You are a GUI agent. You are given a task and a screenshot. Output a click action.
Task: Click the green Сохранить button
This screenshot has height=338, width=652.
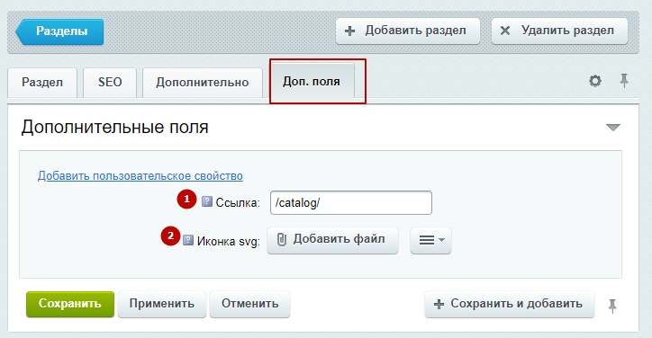pyautogui.click(x=70, y=304)
